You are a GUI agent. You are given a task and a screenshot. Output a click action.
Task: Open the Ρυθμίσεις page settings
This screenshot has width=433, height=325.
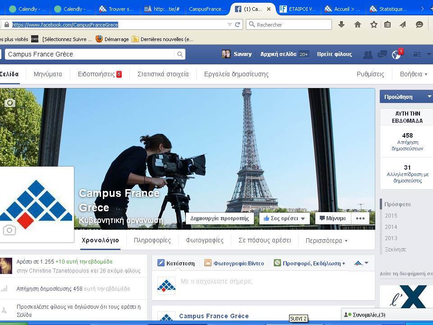(x=370, y=74)
